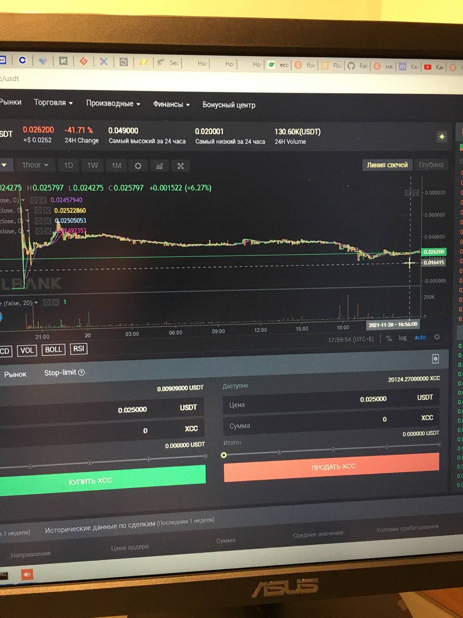The width and height of the screenshot is (463, 618).
Task: Select the 1W timeframe
Action: (x=93, y=166)
